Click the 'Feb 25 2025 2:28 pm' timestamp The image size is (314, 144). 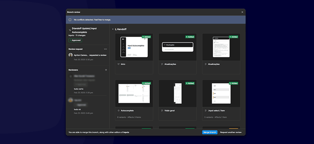click(84, 93)
